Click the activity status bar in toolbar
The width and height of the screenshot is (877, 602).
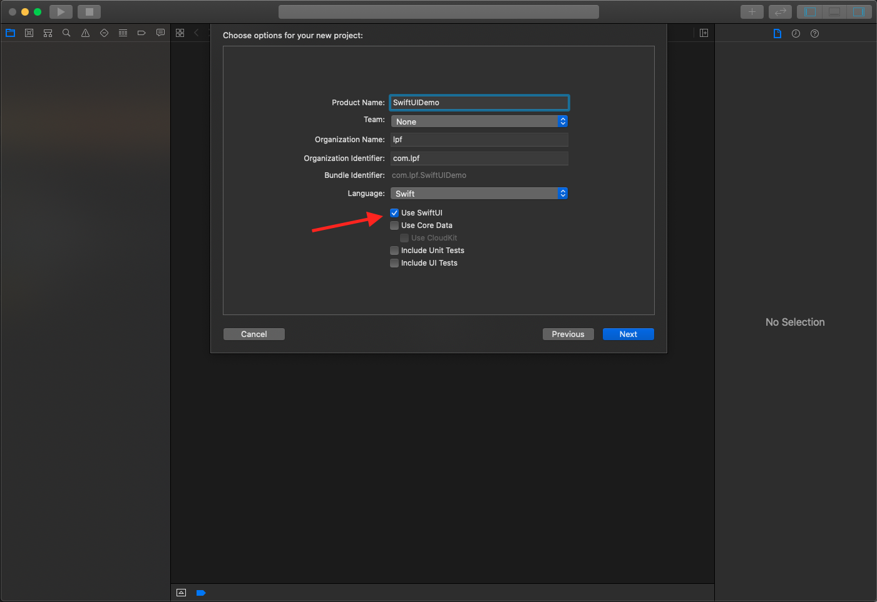tap(439, 12)
